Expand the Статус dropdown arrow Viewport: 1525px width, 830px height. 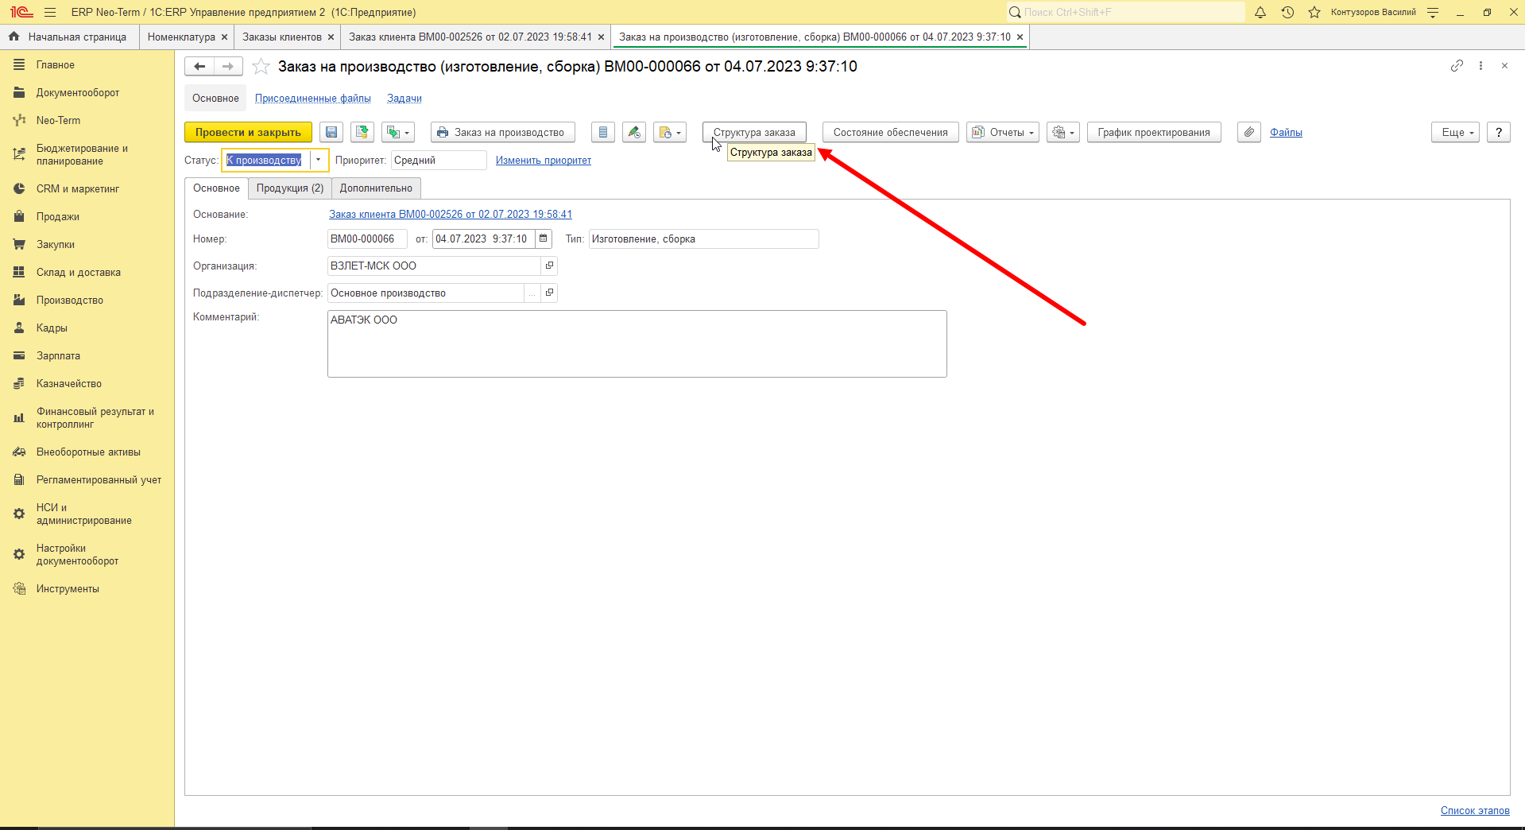[318, 160]
